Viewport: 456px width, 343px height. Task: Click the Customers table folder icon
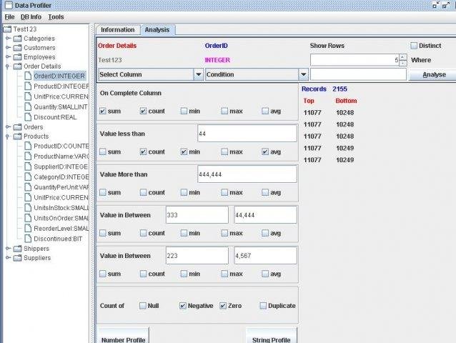coord(18,48)
